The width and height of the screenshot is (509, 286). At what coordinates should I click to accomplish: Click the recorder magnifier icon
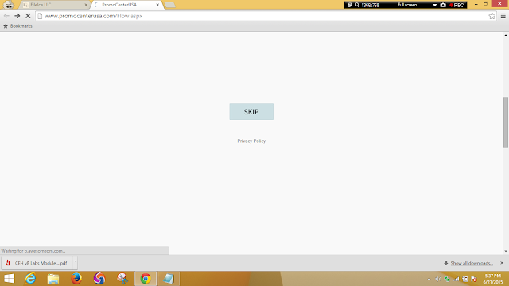pyautogui.click(x=357, y=5)
